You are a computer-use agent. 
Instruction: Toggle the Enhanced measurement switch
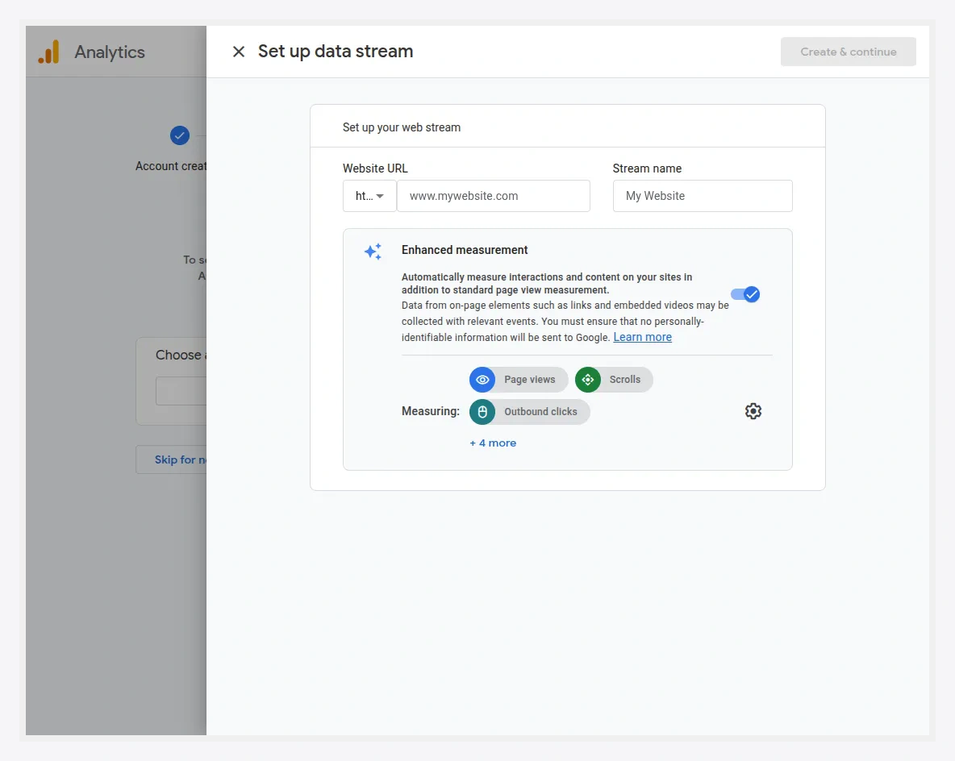click(x=745, y=295)
